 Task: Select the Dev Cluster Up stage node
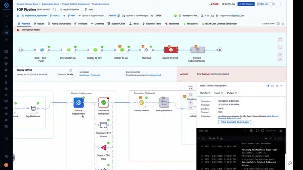[68, 50]
